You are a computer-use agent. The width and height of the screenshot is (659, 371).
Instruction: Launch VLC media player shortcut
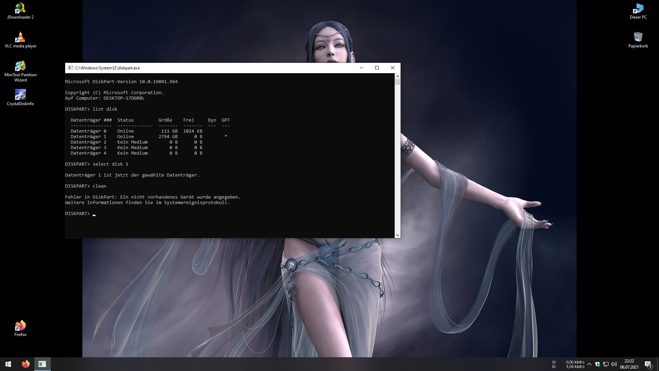coord(20,39)
